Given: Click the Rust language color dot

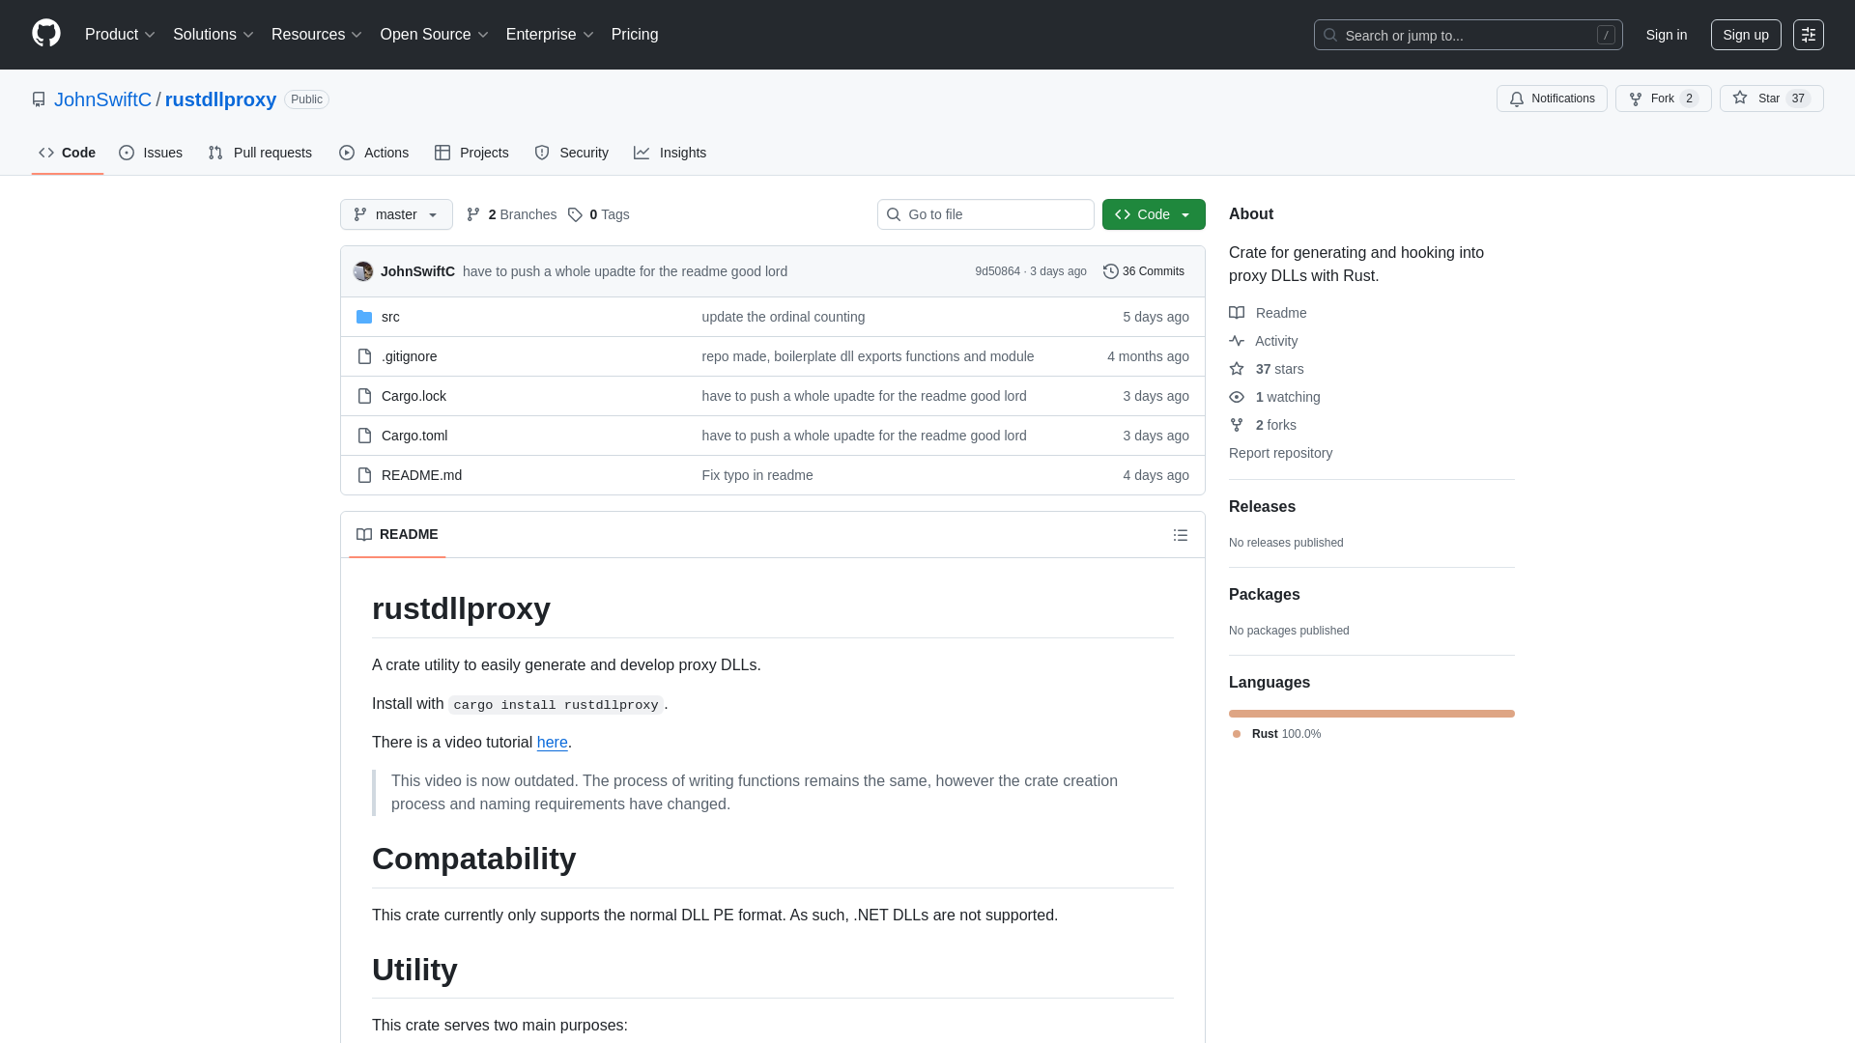Looking at the screenshot, I should coord(1237,734).
